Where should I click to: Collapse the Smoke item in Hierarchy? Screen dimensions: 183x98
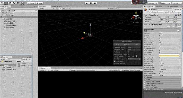pyautogui.click(x=3, y=23)
